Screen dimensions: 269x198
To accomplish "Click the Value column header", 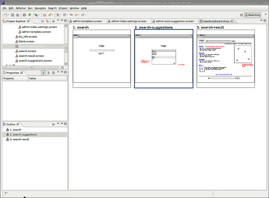I will 48,79.
